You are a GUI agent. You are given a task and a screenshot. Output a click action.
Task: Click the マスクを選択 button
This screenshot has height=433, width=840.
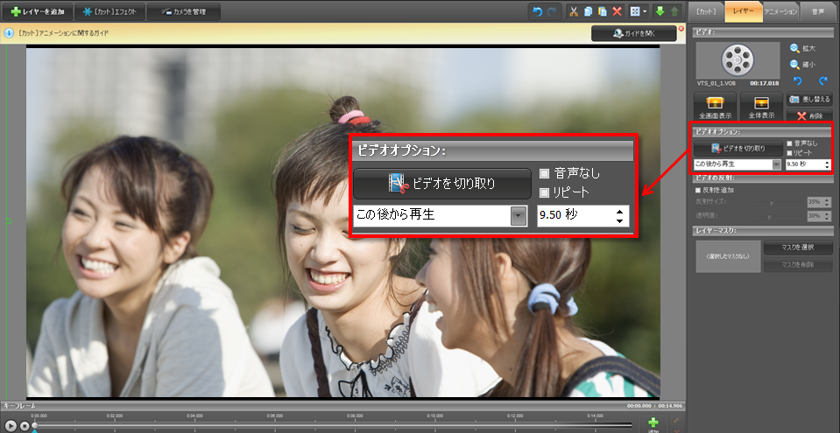click(795, 248)
